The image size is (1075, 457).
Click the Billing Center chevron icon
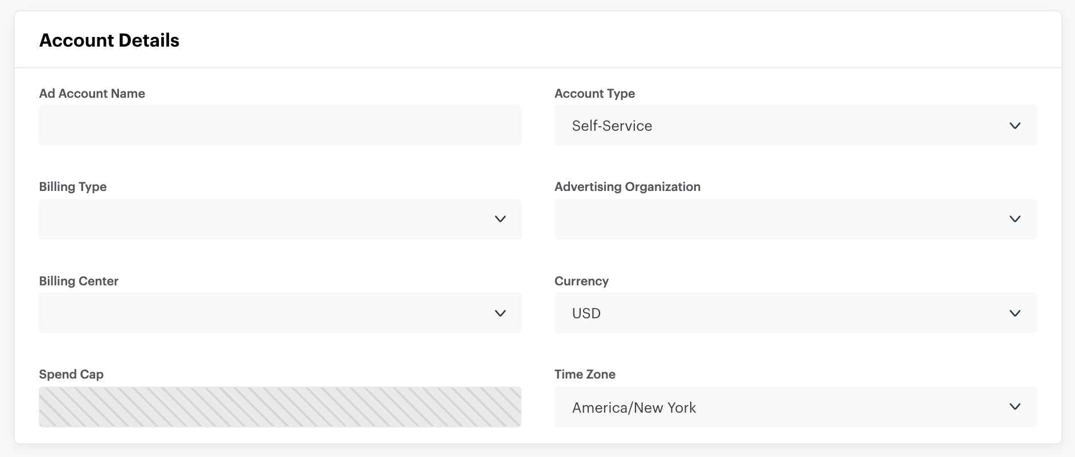click(500, 313)
